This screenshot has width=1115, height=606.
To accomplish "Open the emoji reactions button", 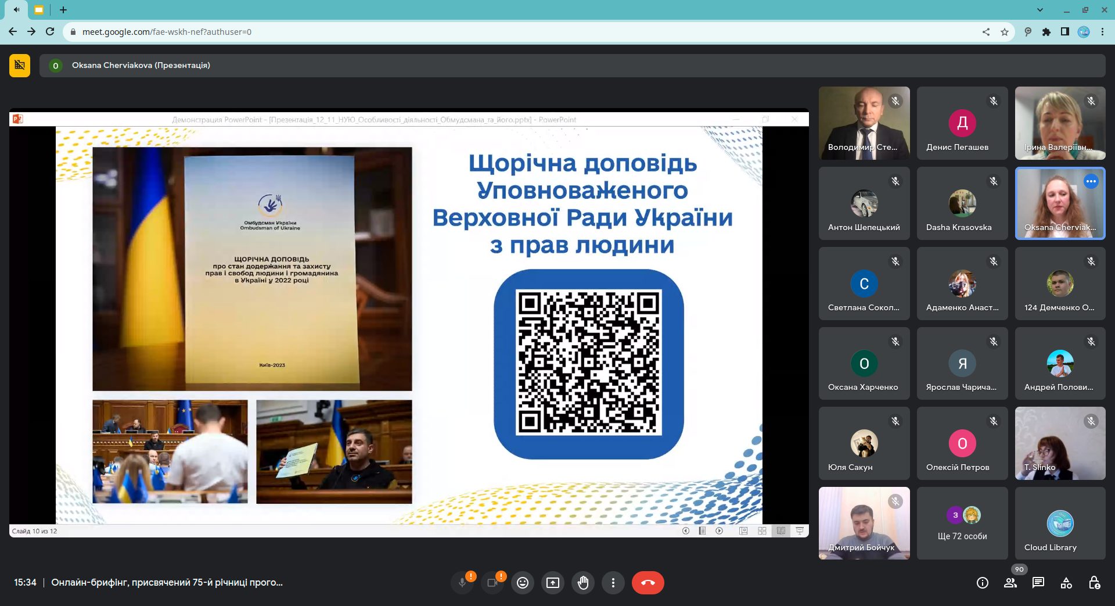I will pyautogui.click(x=523, y=583).
